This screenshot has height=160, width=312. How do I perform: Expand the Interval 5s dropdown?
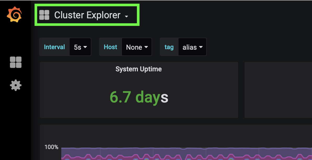(x=80, y=47)
